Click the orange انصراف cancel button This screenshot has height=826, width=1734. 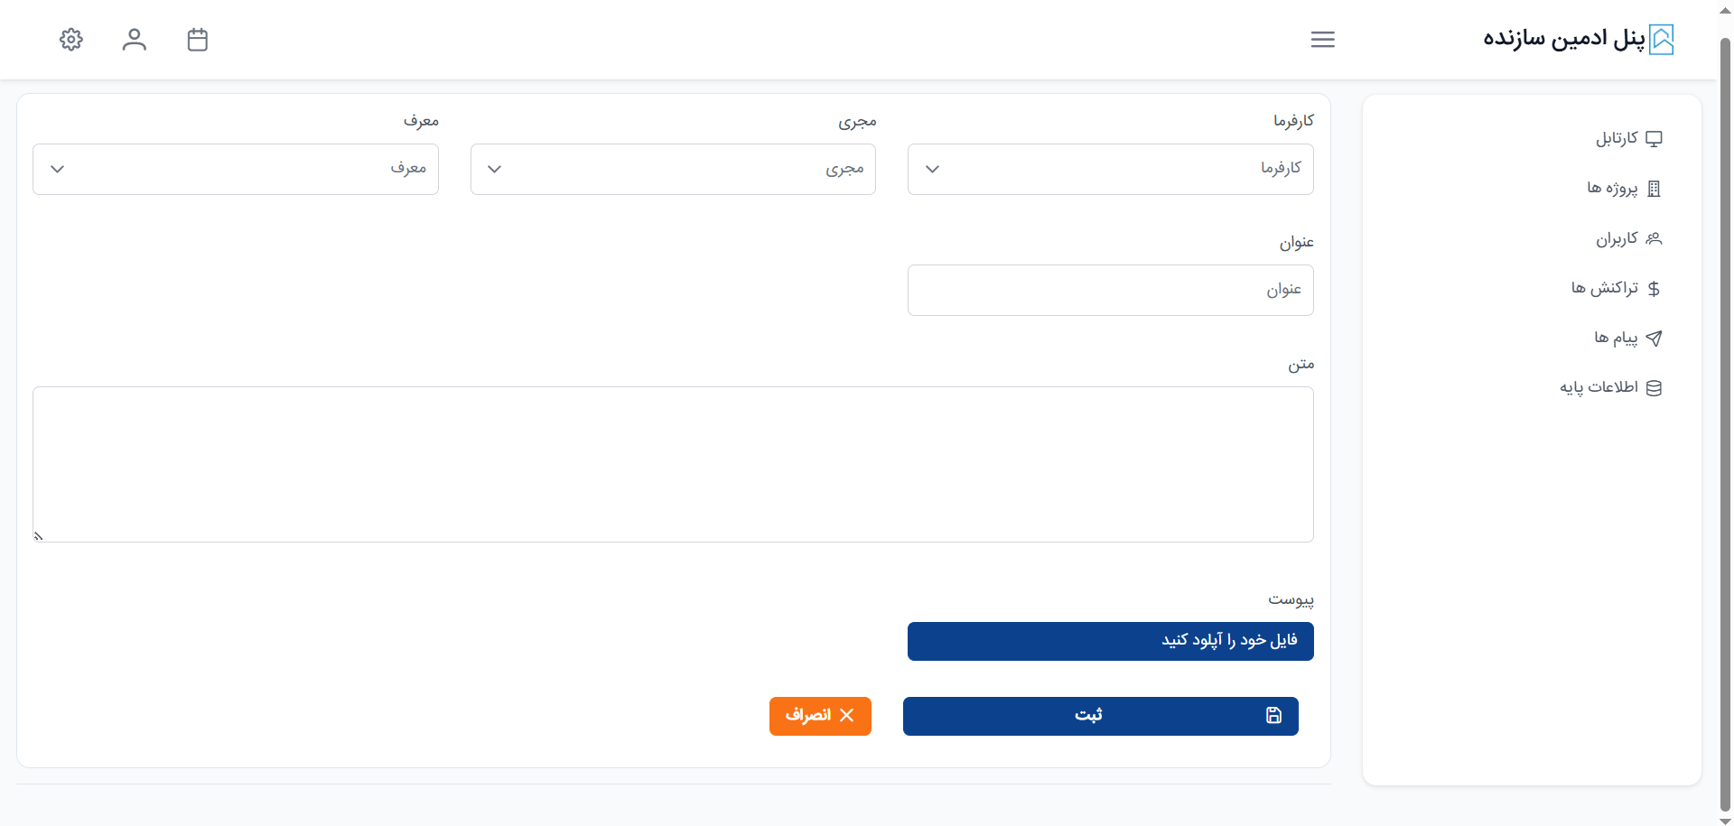click(820, 716)
